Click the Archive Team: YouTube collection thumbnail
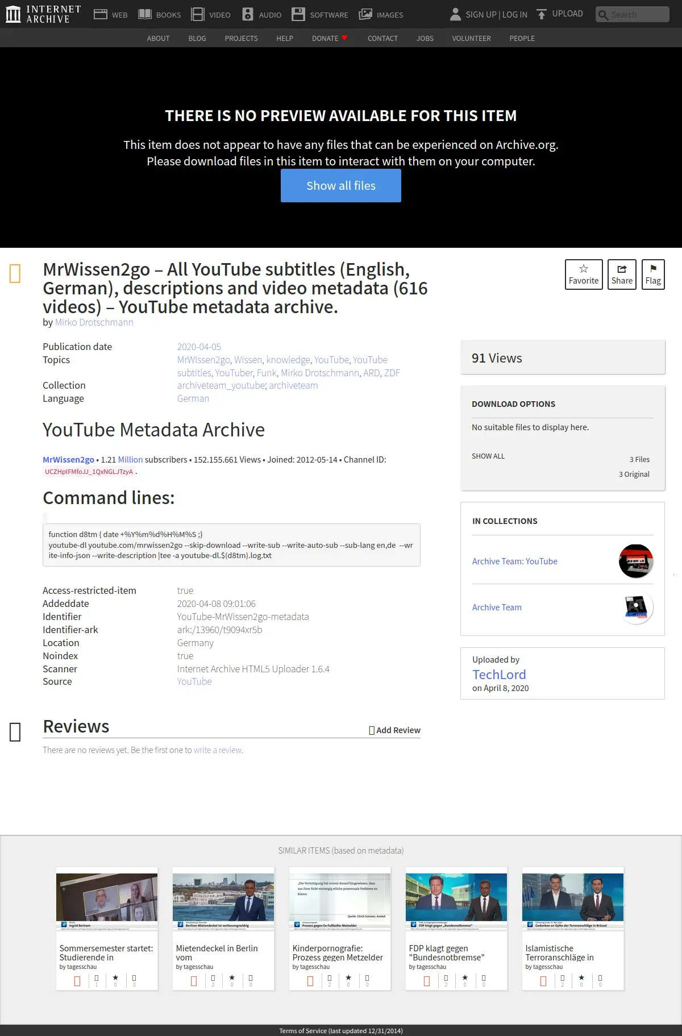Image resolution: width=682 pixels, height=1036 pixels. click(636, 561)
